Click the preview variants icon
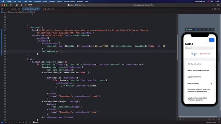This screenshot has height=124, width=221. (204, 29)
